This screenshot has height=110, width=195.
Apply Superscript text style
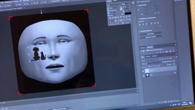(121, 17)
